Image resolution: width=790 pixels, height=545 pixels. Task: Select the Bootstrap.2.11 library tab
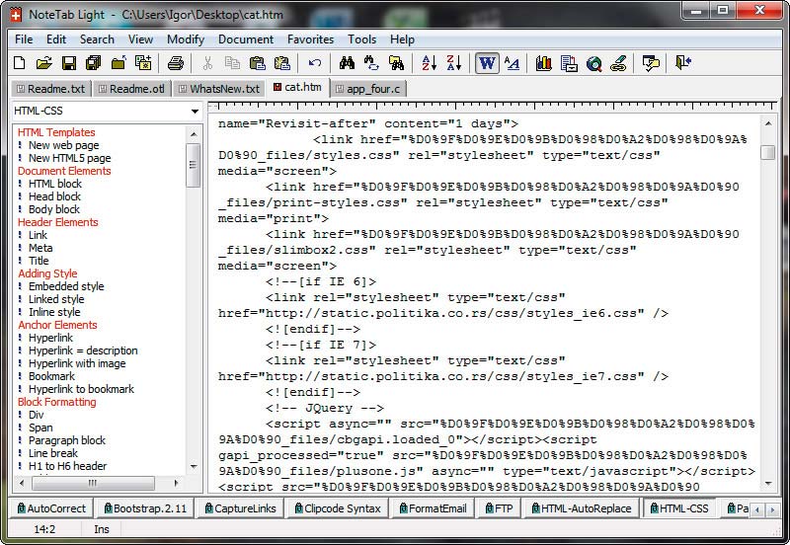click(x=144, y=508)
